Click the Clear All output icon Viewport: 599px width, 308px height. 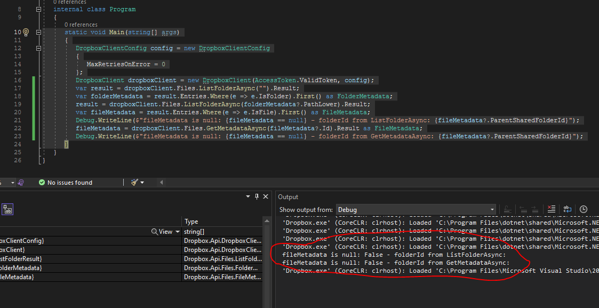click(552, 210)
